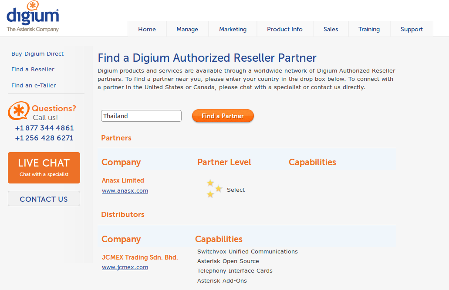The height and width of the screenshot is (290, 449).
Task: Click Asterisk Open Source capability text
Action: 228,261
